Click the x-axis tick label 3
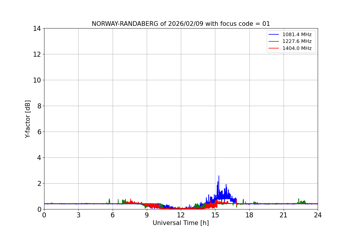The width and height of the screenshot is (353, 235). click(x=78, y=215)
